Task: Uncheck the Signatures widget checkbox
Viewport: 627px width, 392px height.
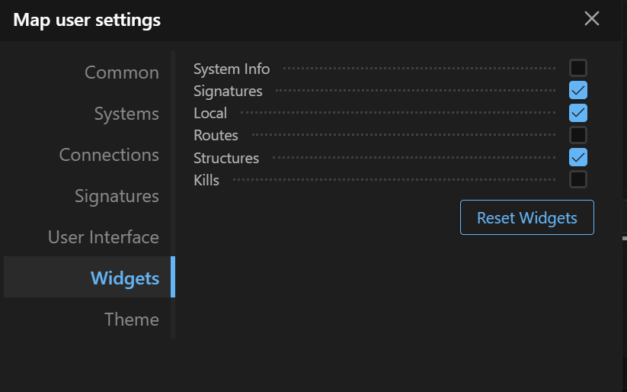Action: 578,91
